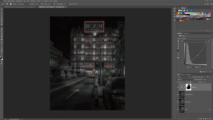Select the Type tool
Viewport: 213px width, 120px height.
(2, 44)
